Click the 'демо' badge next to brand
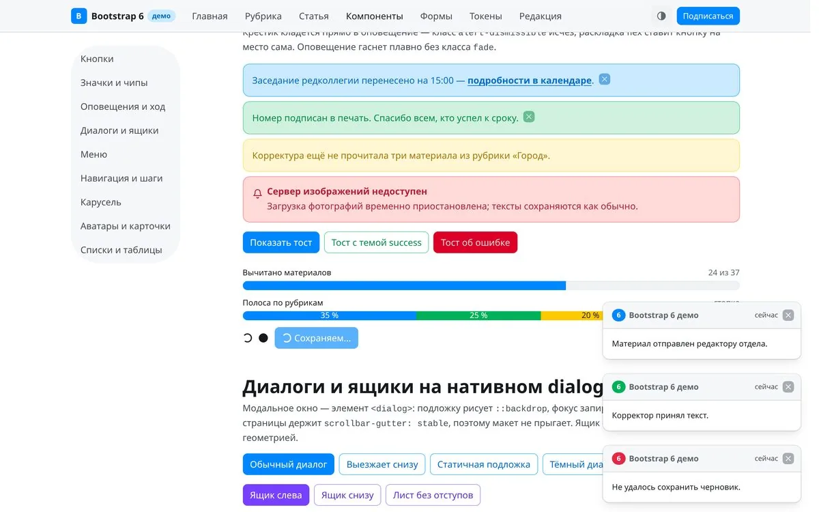819x512 pixels. pos(161,16)
